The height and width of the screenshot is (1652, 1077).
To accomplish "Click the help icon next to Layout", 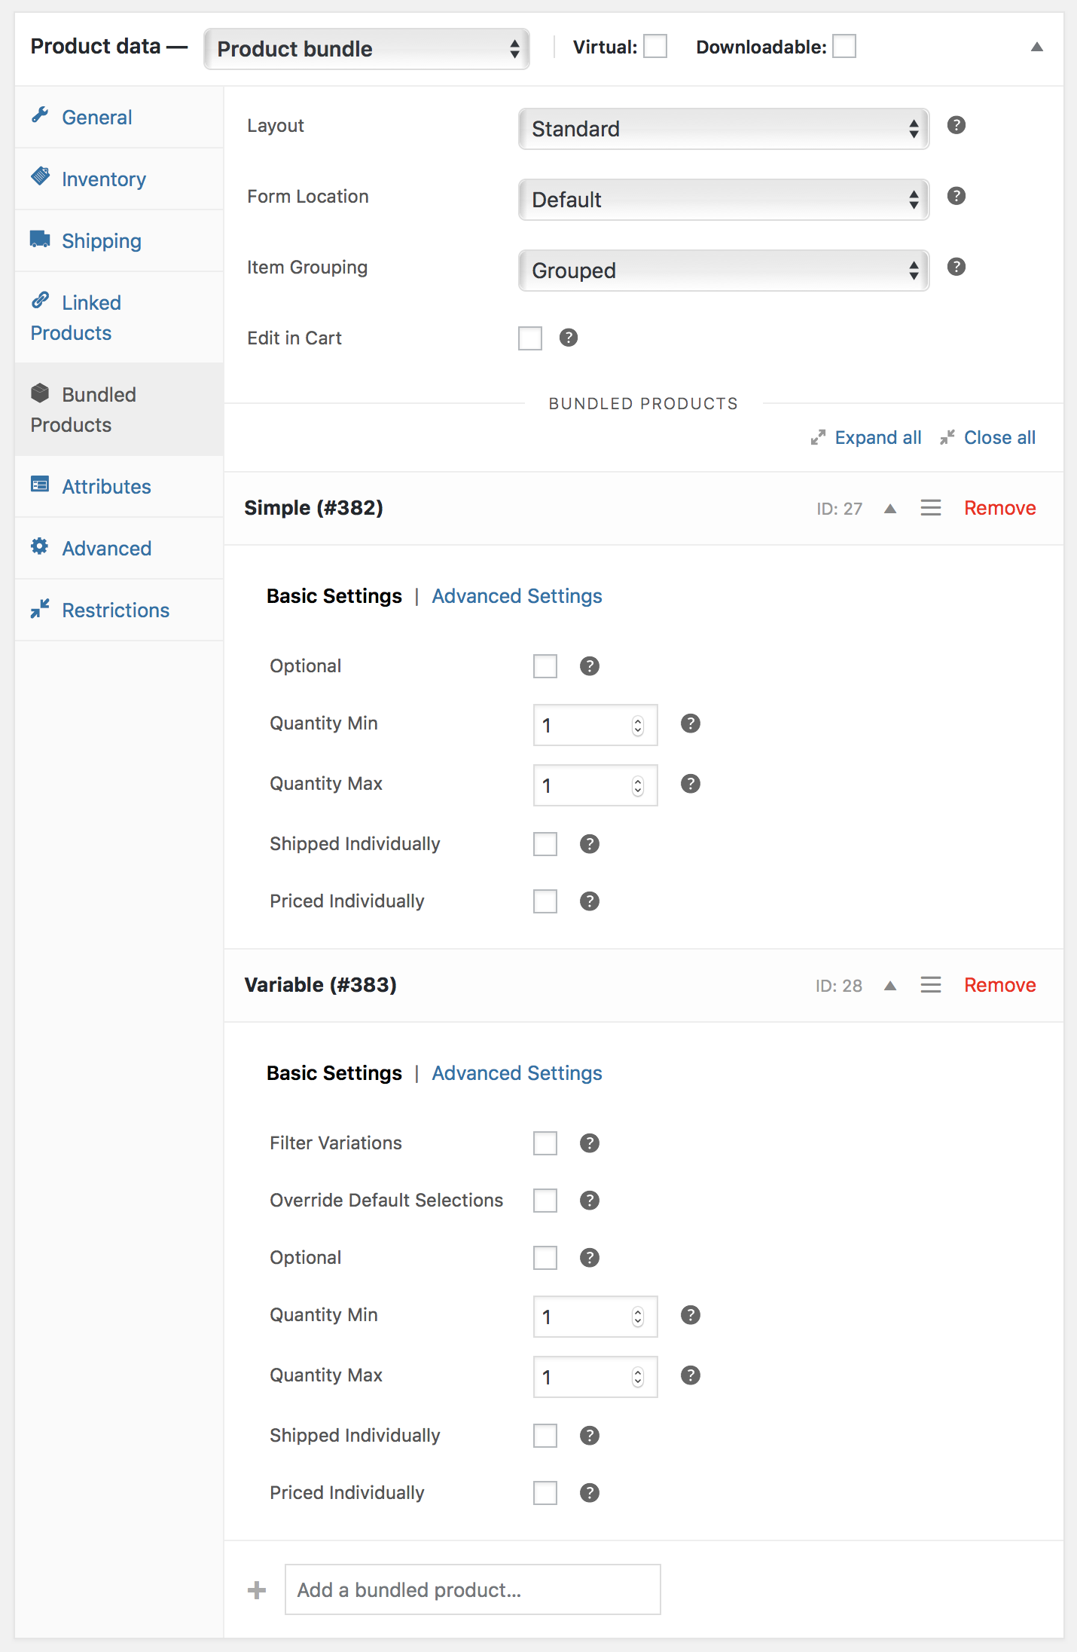I will [x=956, y=125].
